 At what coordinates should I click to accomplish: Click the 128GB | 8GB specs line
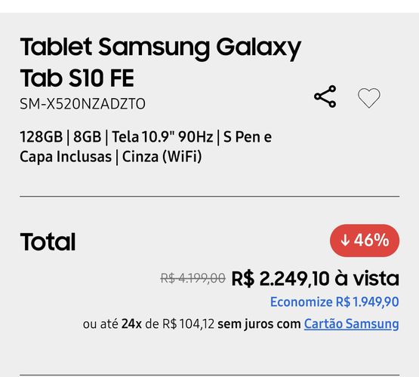coord(146,137)
